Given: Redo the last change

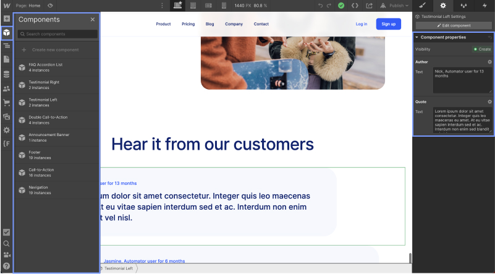Looking at the screenshot, I should pos(329,6).
